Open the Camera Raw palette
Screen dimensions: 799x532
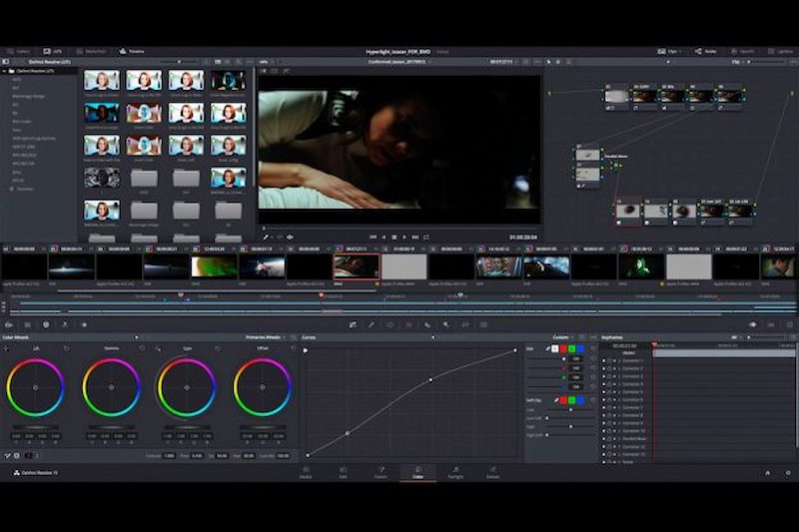9,324
